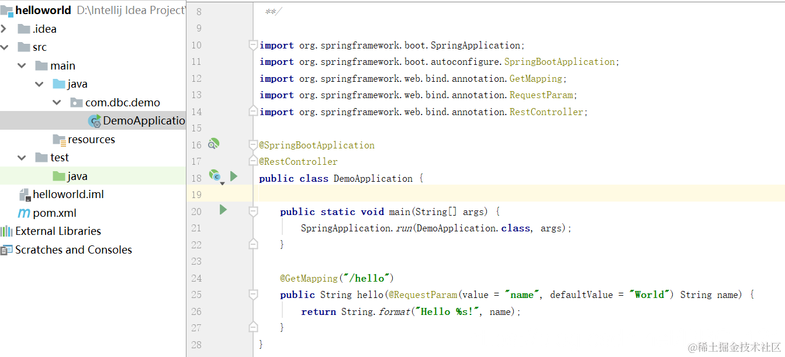Screen dimensions: 785x357
Task: Click the @SpringBootApplication annotation text
Action: [317, 145]
